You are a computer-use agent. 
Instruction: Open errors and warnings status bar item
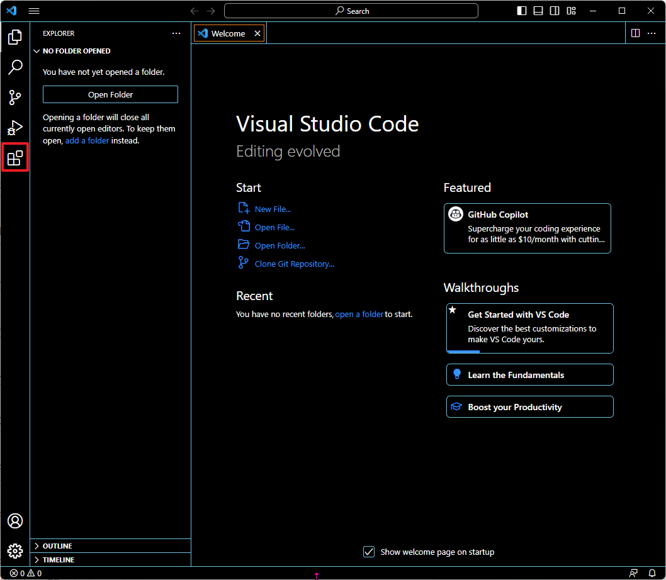[x=25, y=573]
